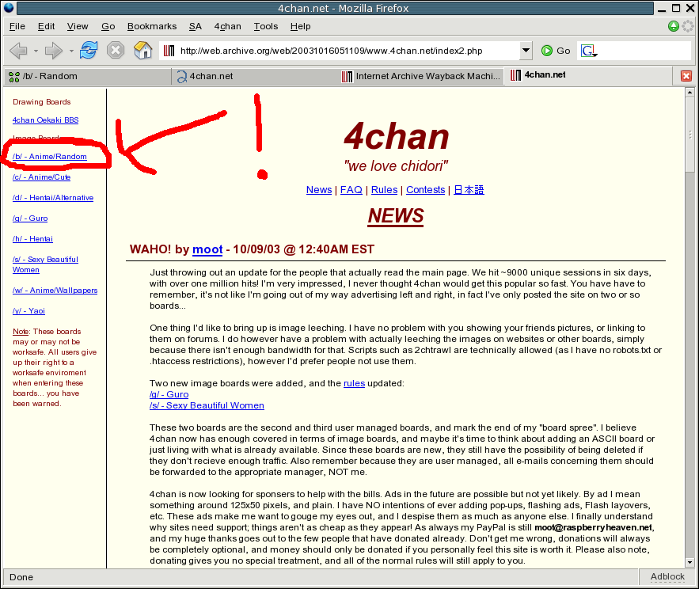Switch to the /b/ - Random tab

87,76
